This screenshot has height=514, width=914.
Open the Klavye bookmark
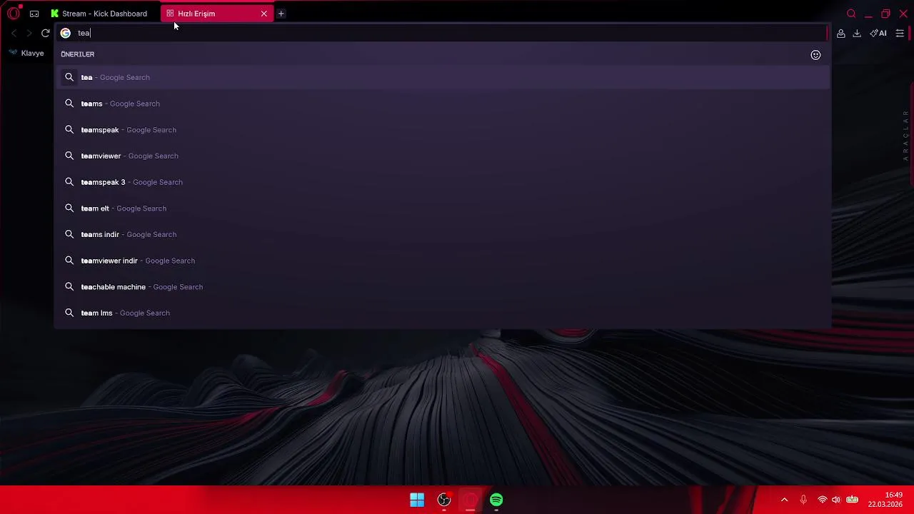pos(26,53)
